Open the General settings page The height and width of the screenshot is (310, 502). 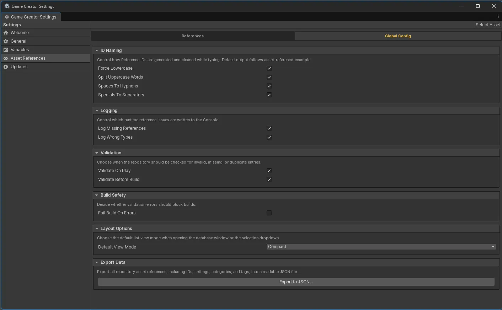click(x=46, y=41)
